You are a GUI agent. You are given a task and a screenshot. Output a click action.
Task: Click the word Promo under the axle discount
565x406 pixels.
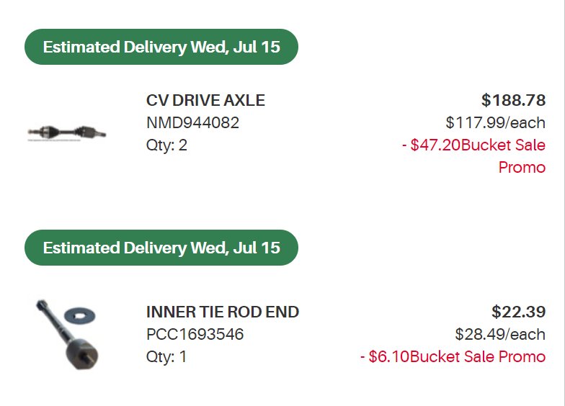tap(522, 167)
